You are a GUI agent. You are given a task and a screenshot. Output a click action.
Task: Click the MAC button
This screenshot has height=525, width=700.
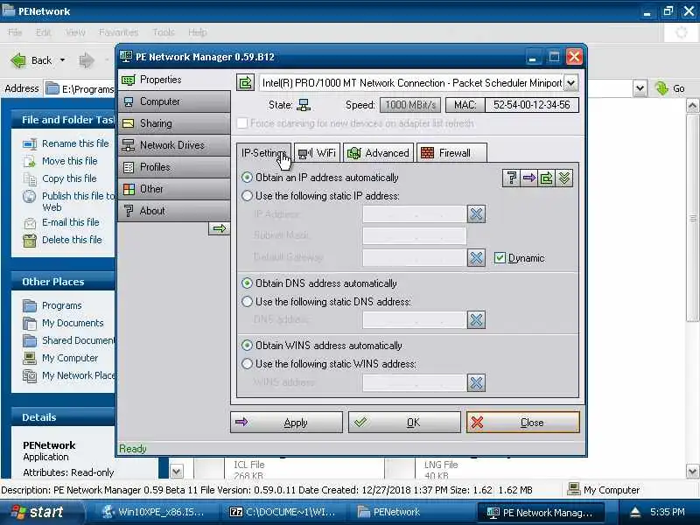coord(465,105)
